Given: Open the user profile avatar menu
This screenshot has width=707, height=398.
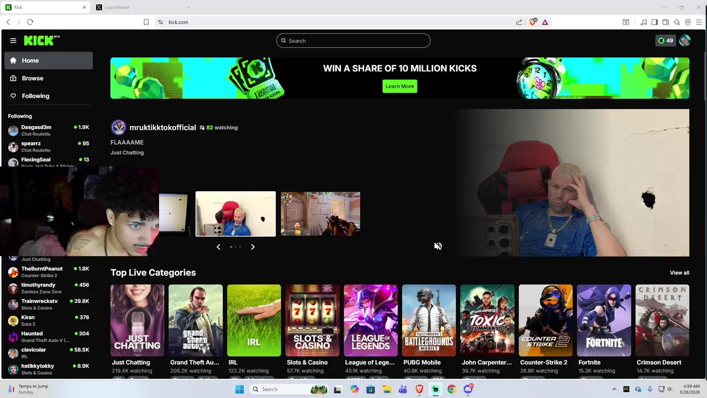Looking at the screenshot, I should [685, 40].
